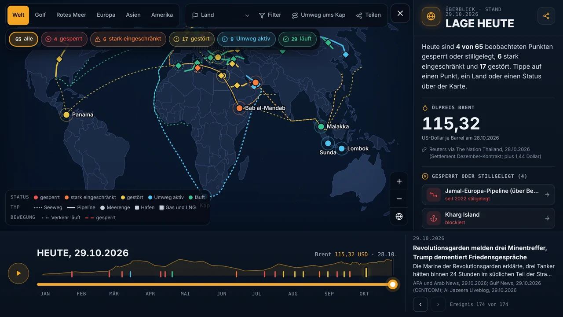The width and height of the screenshot is (563, 317).
Task: Switch to the Rotes Meer tab
Action: [71, 15]
